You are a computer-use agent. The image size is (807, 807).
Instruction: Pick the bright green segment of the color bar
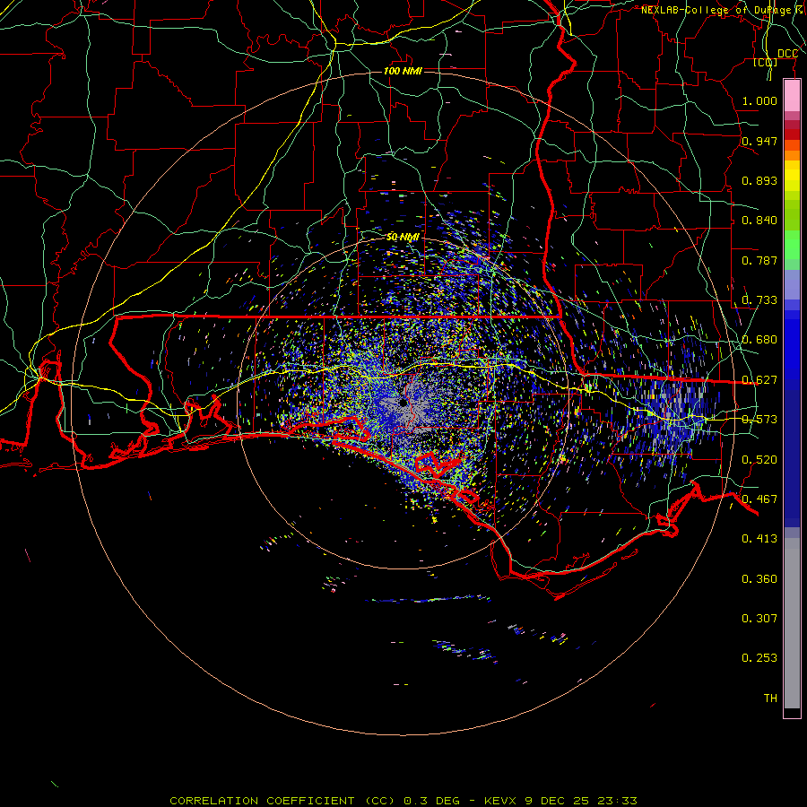point(792,245)
